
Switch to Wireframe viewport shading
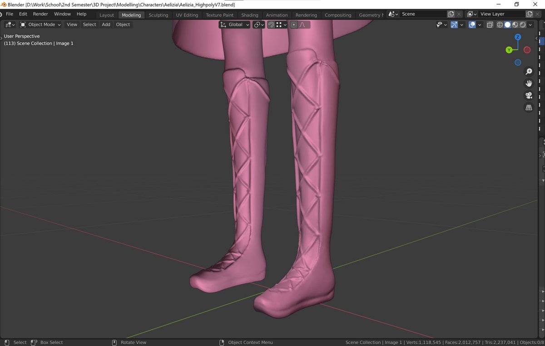tap(500, 24)
